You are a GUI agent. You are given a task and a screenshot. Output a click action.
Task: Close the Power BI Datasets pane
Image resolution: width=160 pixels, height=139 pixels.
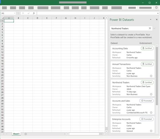tap(157, 20)
